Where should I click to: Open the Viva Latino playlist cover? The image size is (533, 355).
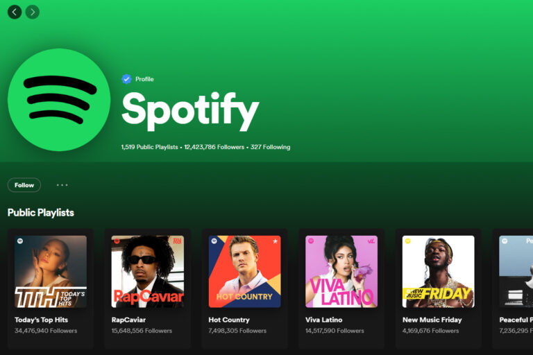point(341,271)
